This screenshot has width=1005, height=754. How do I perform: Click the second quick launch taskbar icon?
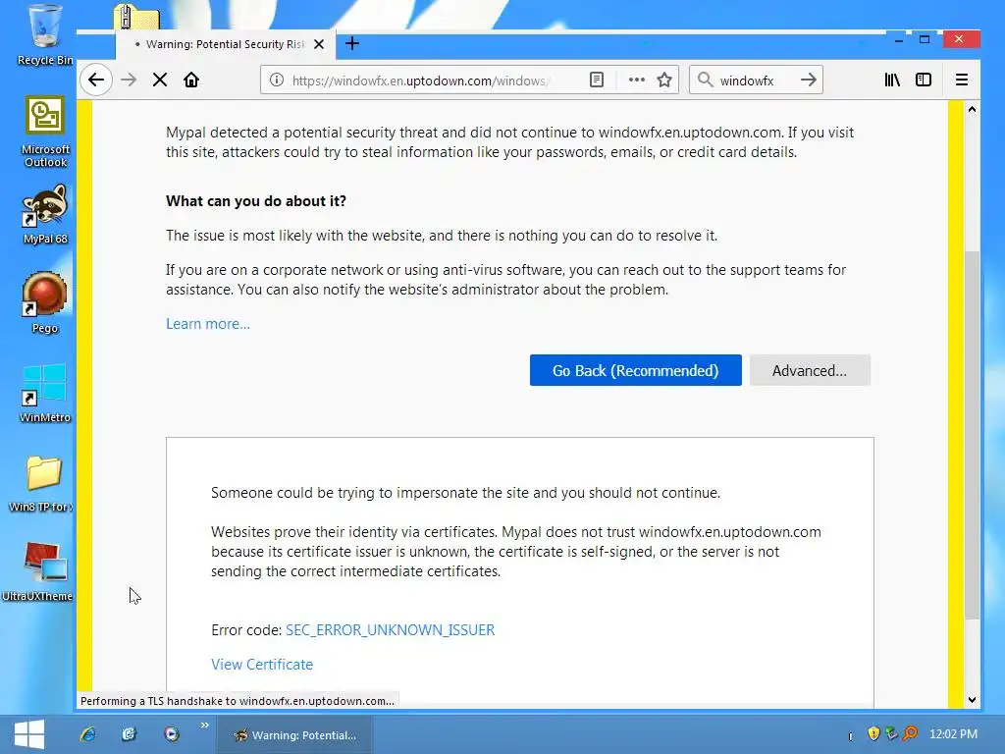(129, 734)
